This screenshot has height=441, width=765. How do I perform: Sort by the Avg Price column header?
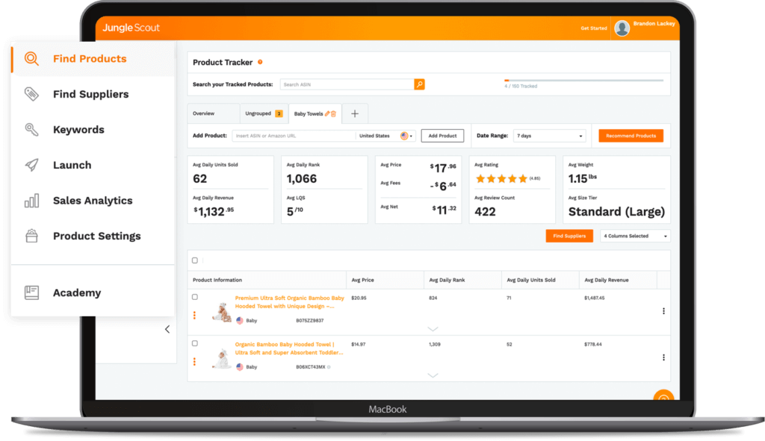[362, 280]
